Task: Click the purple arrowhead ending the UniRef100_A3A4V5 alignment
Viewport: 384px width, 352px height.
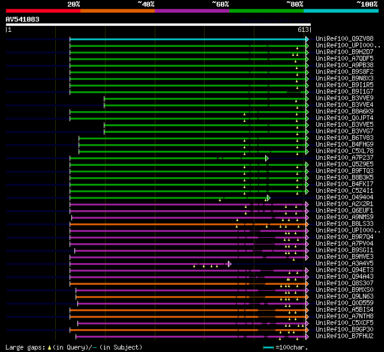Action: (229, 264)
